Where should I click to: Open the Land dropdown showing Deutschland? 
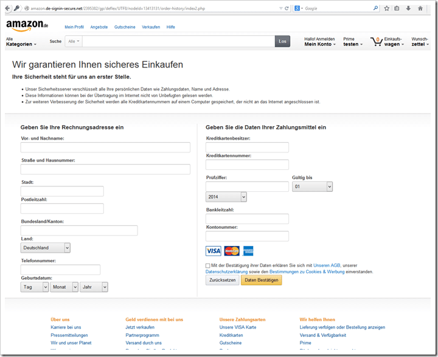click(x=46, y=248)
